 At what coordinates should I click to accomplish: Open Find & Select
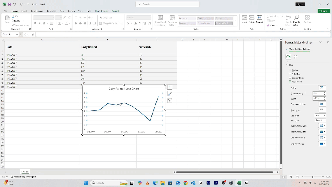click(x=296, y=20)
